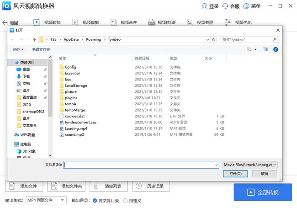Select 文章集合 folder in sidebar
The width and height of the screenshot is (297, 208).
click(x=27, y=125)
